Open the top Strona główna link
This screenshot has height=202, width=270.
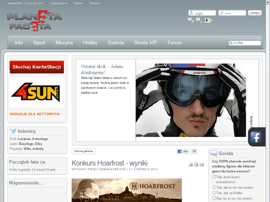(x=59, y=3)
